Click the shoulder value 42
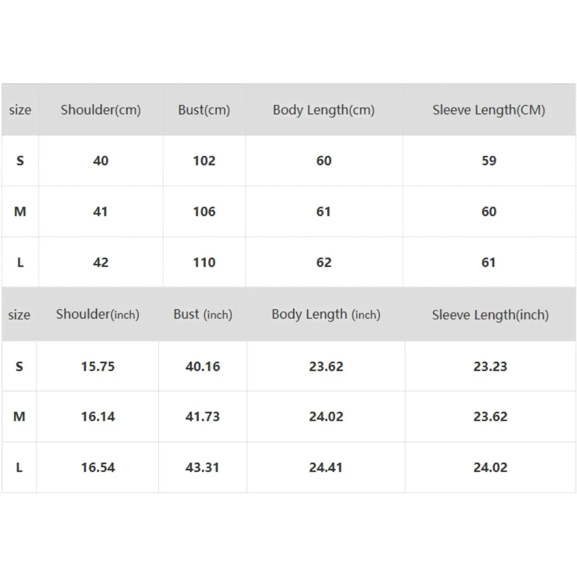The height and width of the screenshot is (577, 577). click(100, 263)
